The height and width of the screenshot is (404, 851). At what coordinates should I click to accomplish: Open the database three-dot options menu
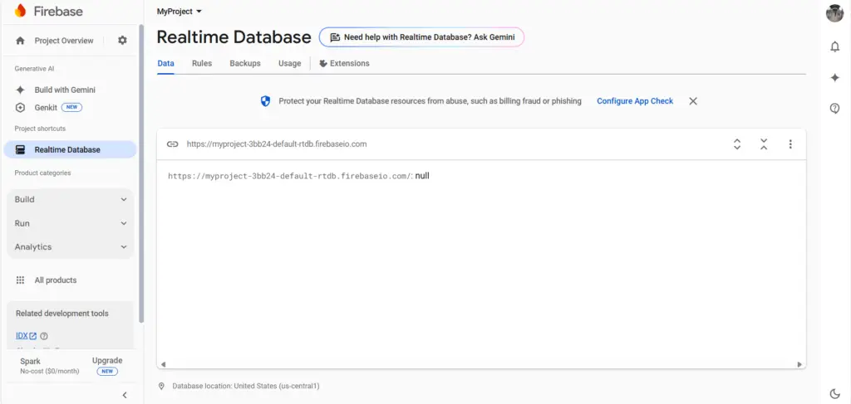pyautogui.click(x=790, y=144)
